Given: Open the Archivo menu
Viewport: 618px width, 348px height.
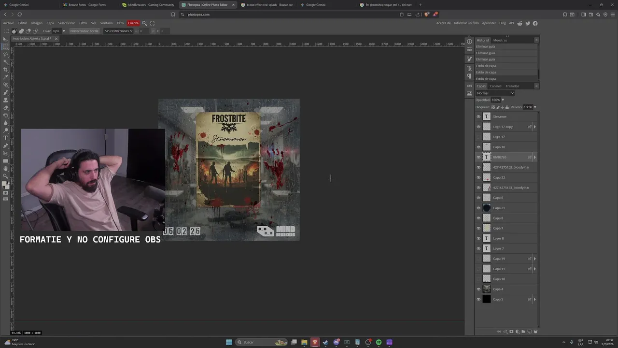Looking at the screenshot, I should (9, 23).
